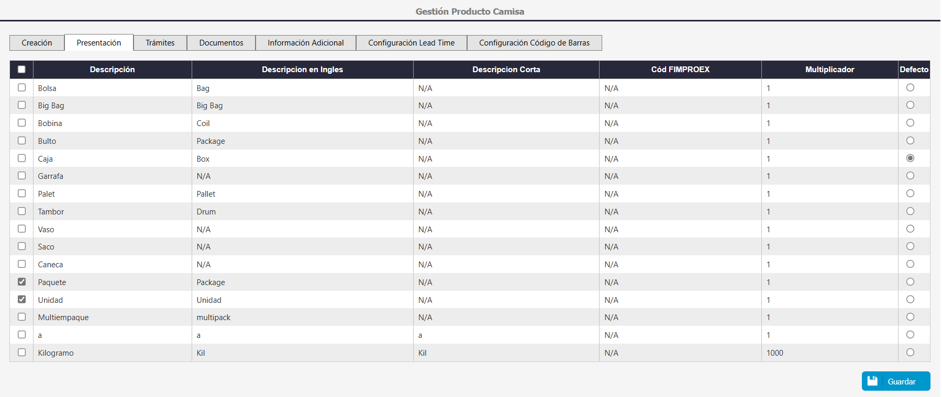Uncheck the Unidad row checkbox
Image resolution: width=942 pixels, height=397 pixels.
tap(21, 300)
